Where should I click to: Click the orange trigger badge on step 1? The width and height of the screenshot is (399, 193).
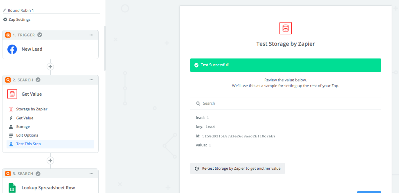coord(8,35)
